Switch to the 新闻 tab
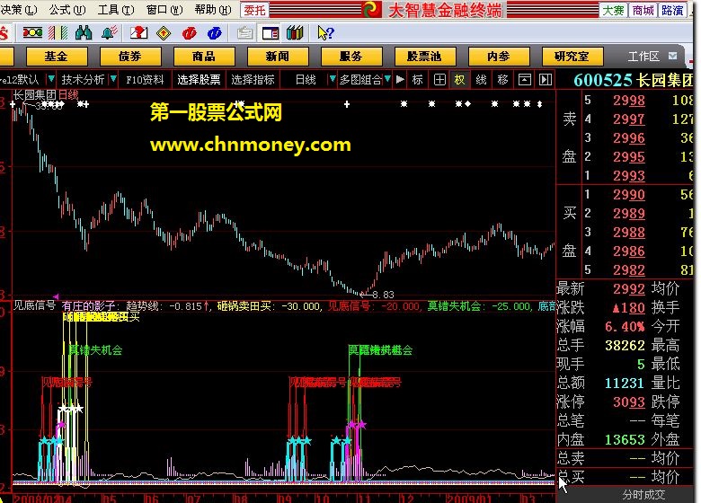This screenshot has height=503, width=701. [x=277, y=57]
